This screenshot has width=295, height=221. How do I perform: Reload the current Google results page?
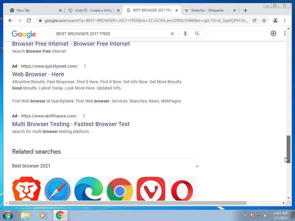(x=29, y=20)
